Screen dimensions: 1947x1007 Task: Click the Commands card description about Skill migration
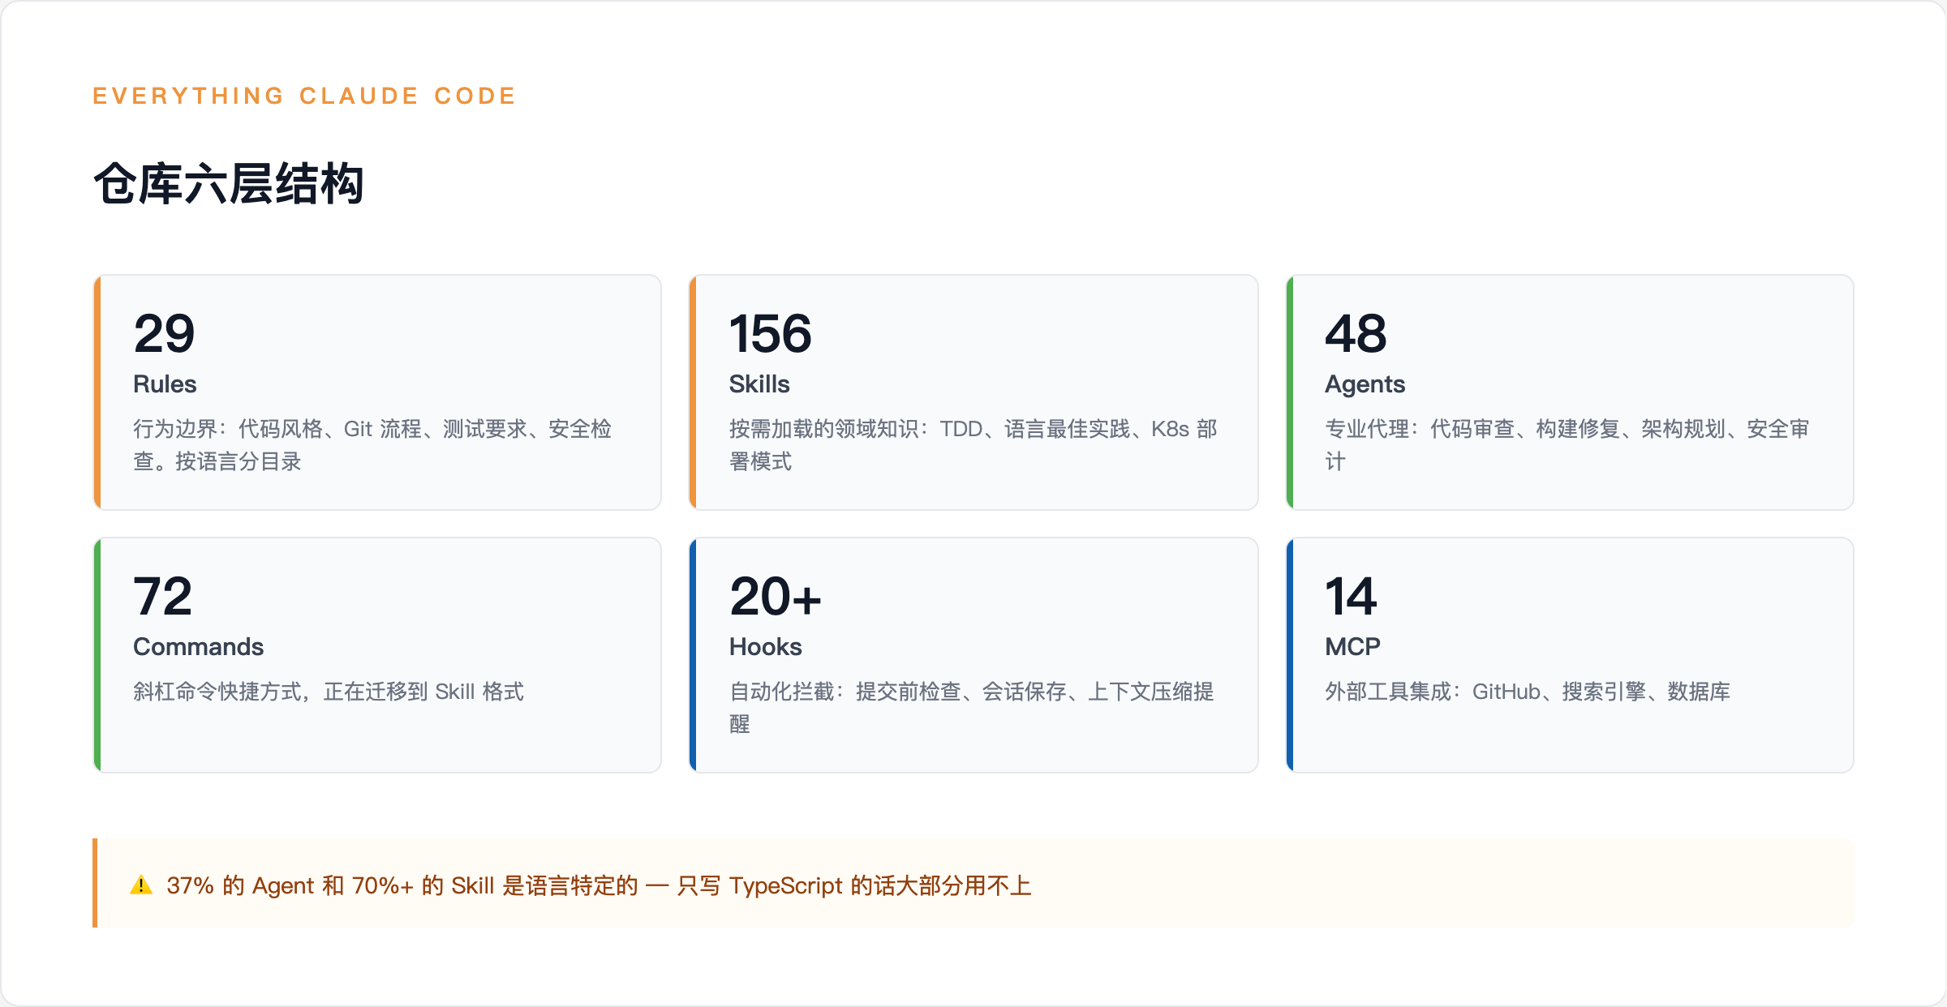coord(329,692)
